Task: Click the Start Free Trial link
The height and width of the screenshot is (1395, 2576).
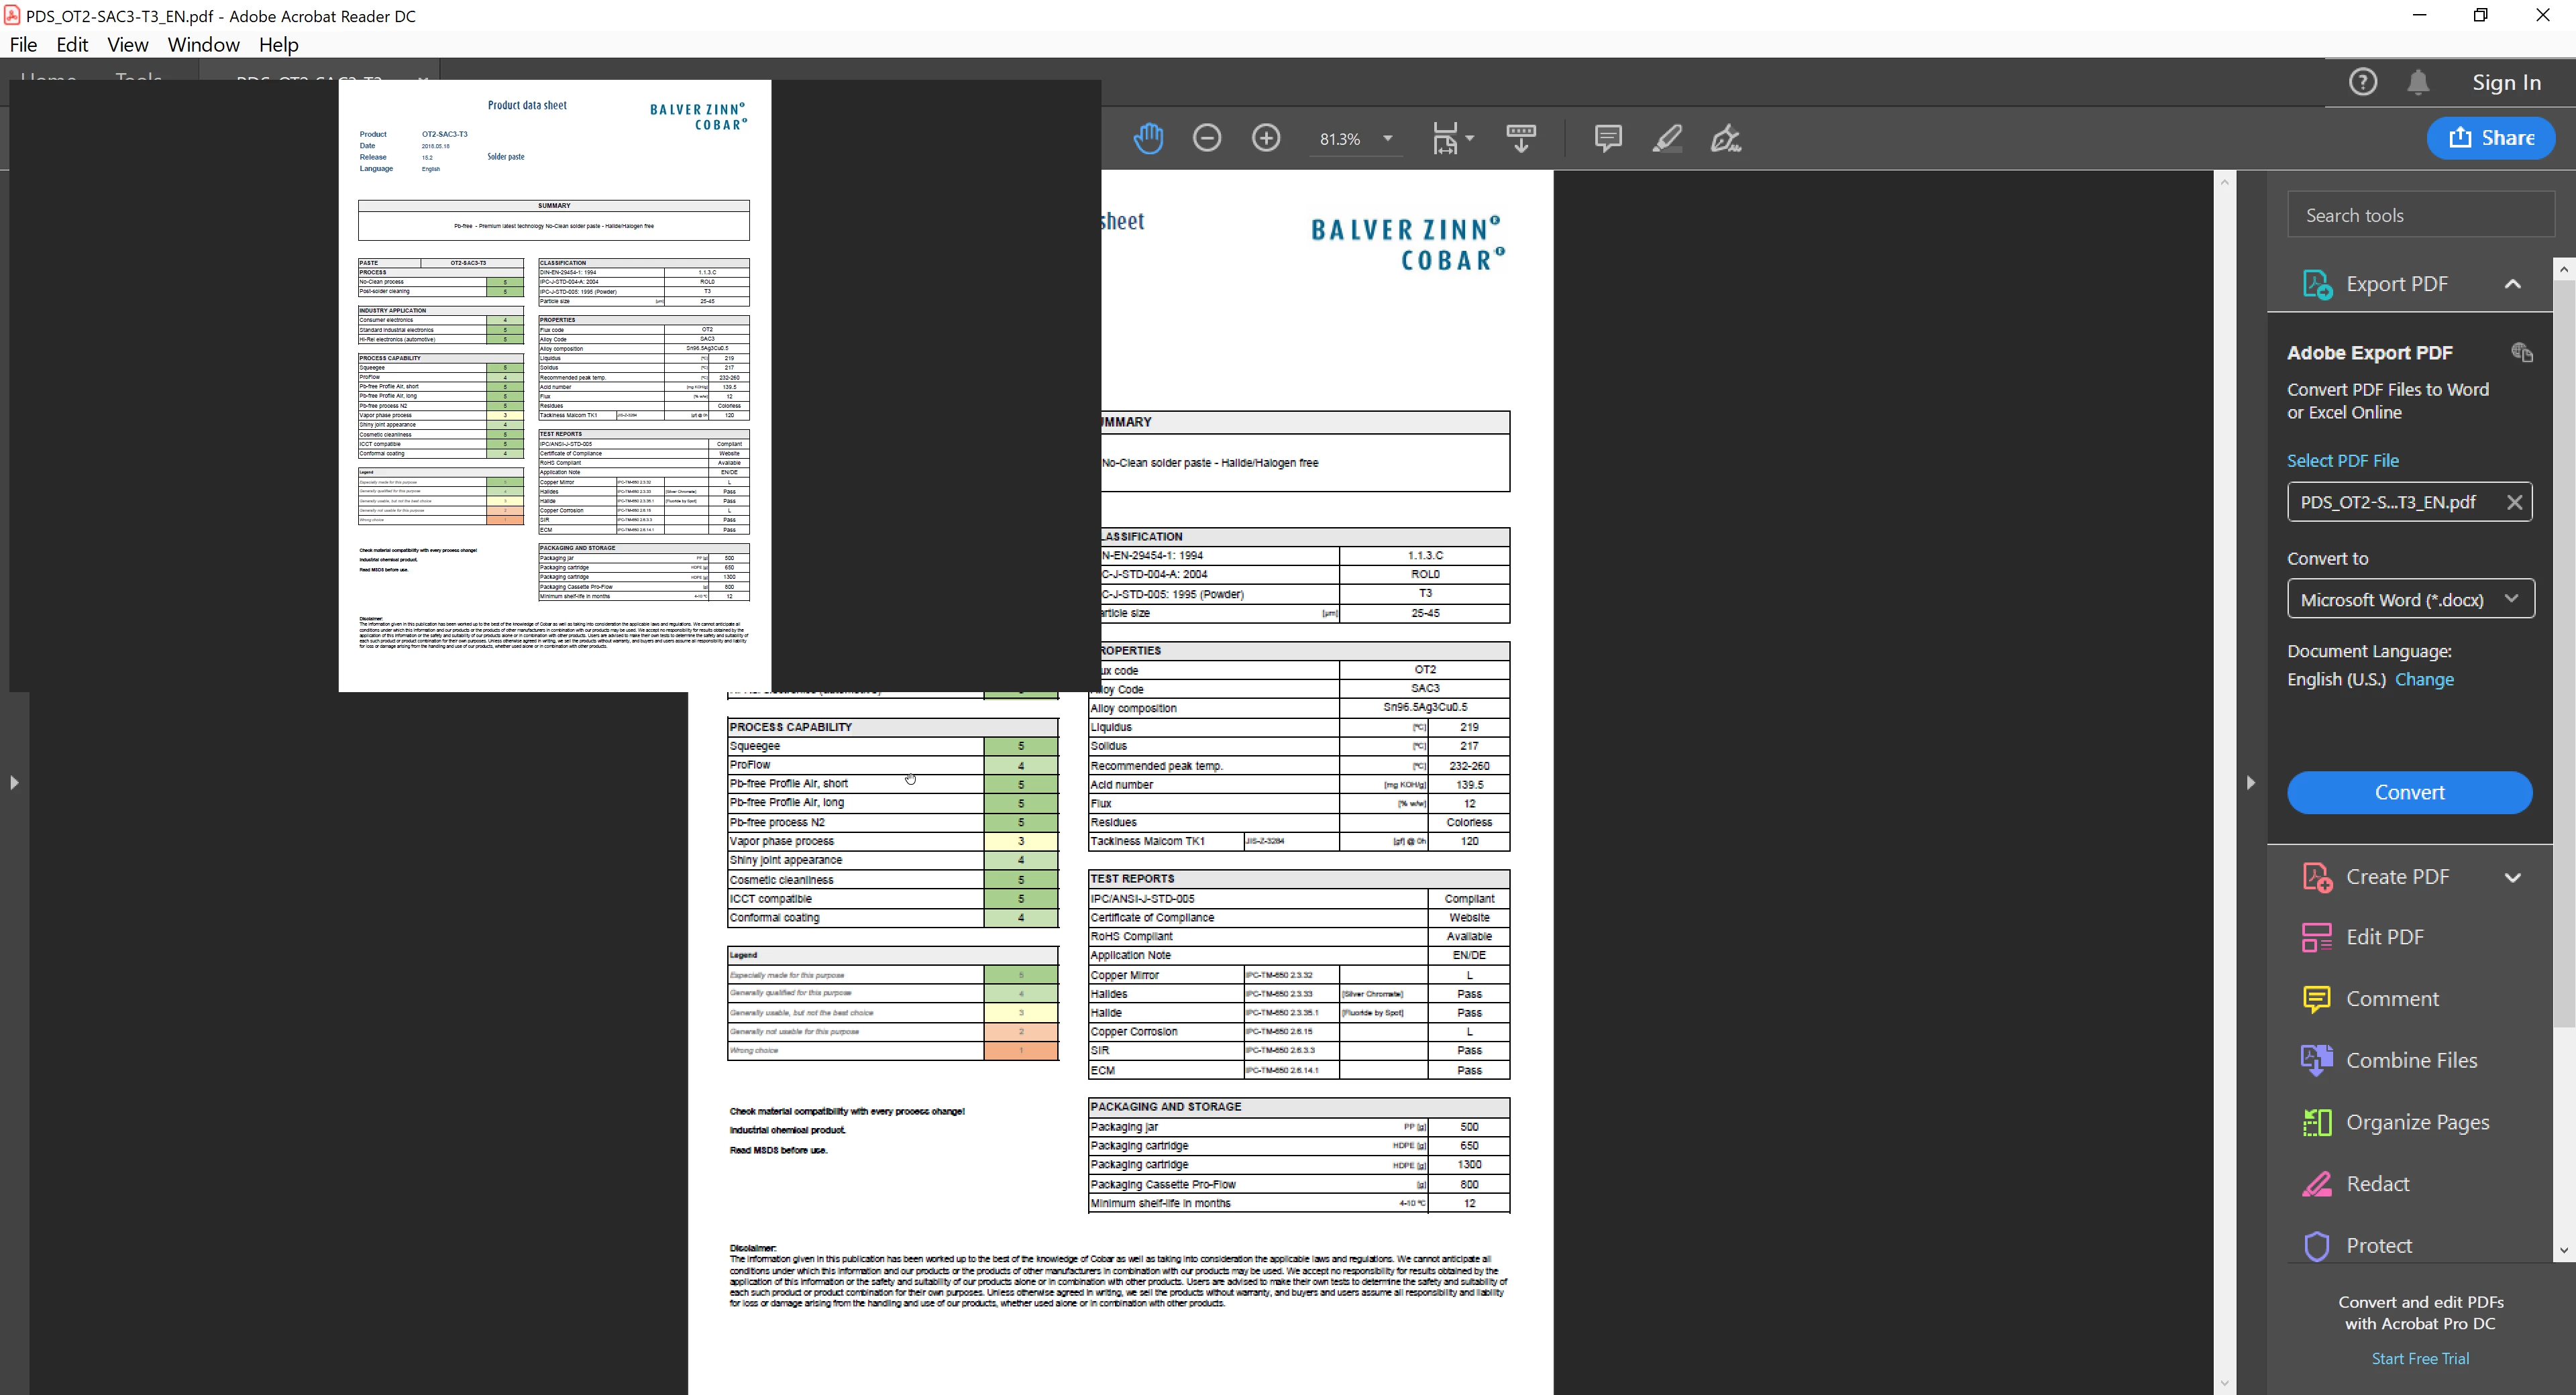Action: (2420, 1358)
